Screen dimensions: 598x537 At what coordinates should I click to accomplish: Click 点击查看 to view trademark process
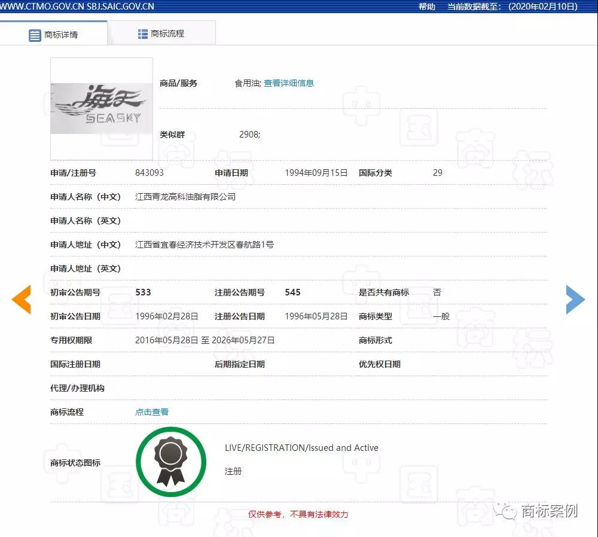pyautogui.click(x=151, y=411)
